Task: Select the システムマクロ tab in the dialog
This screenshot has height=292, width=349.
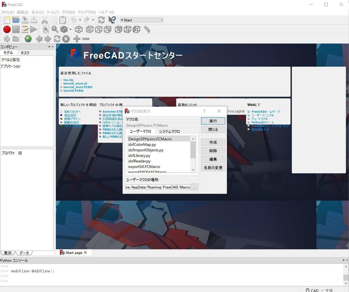Action: click(170, 131)
